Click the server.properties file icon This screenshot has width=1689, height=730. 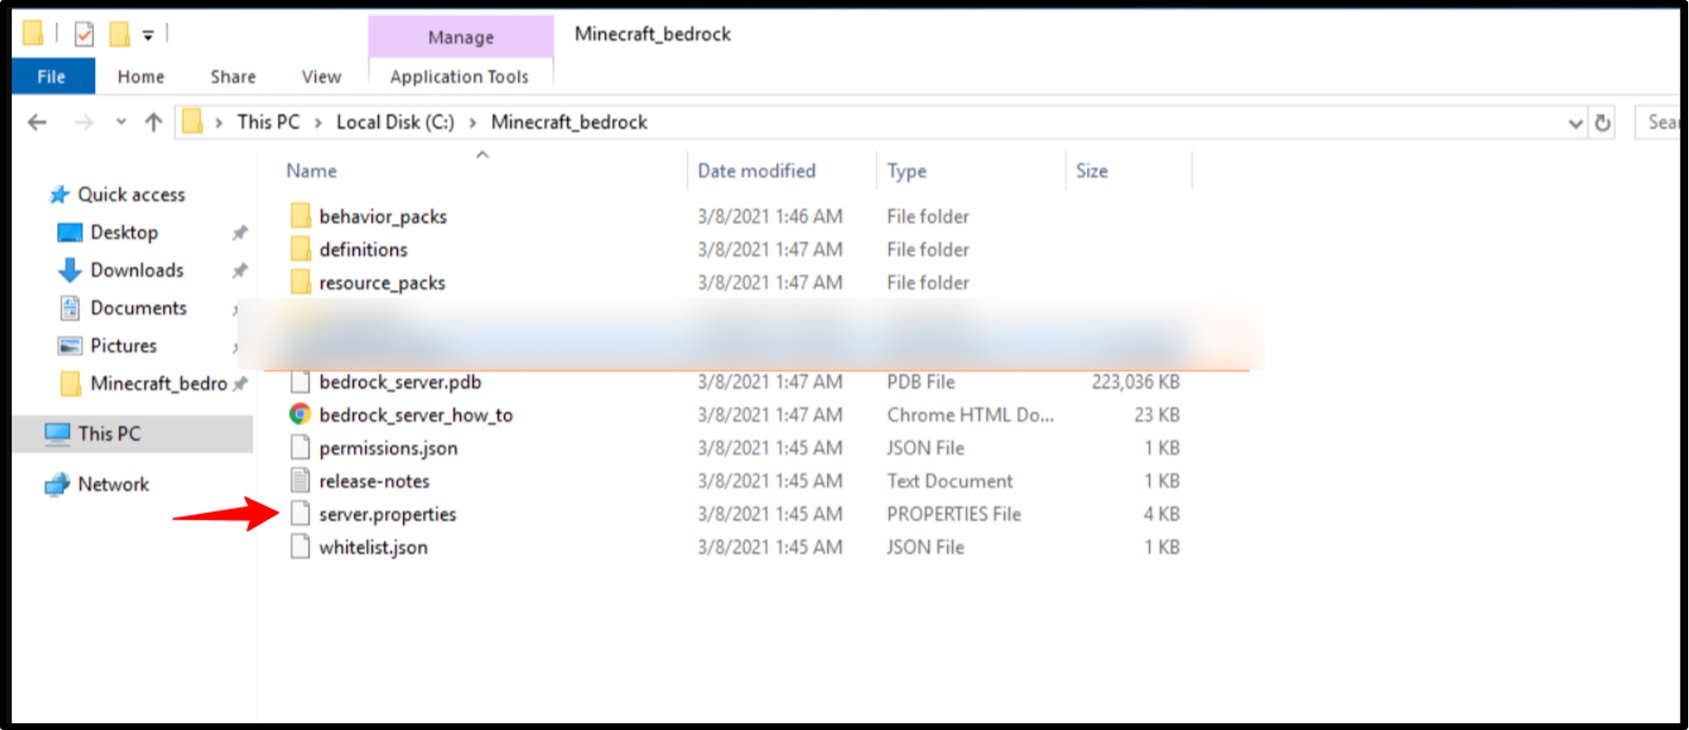(300, 514)
